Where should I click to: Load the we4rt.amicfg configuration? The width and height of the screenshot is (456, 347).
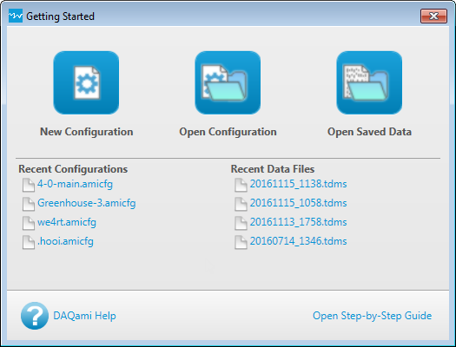[x=67, y=222]
